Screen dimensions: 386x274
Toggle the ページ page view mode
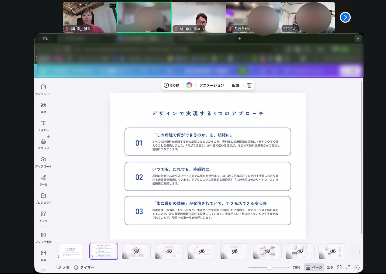pyautogui.click(x=314, y=267)
